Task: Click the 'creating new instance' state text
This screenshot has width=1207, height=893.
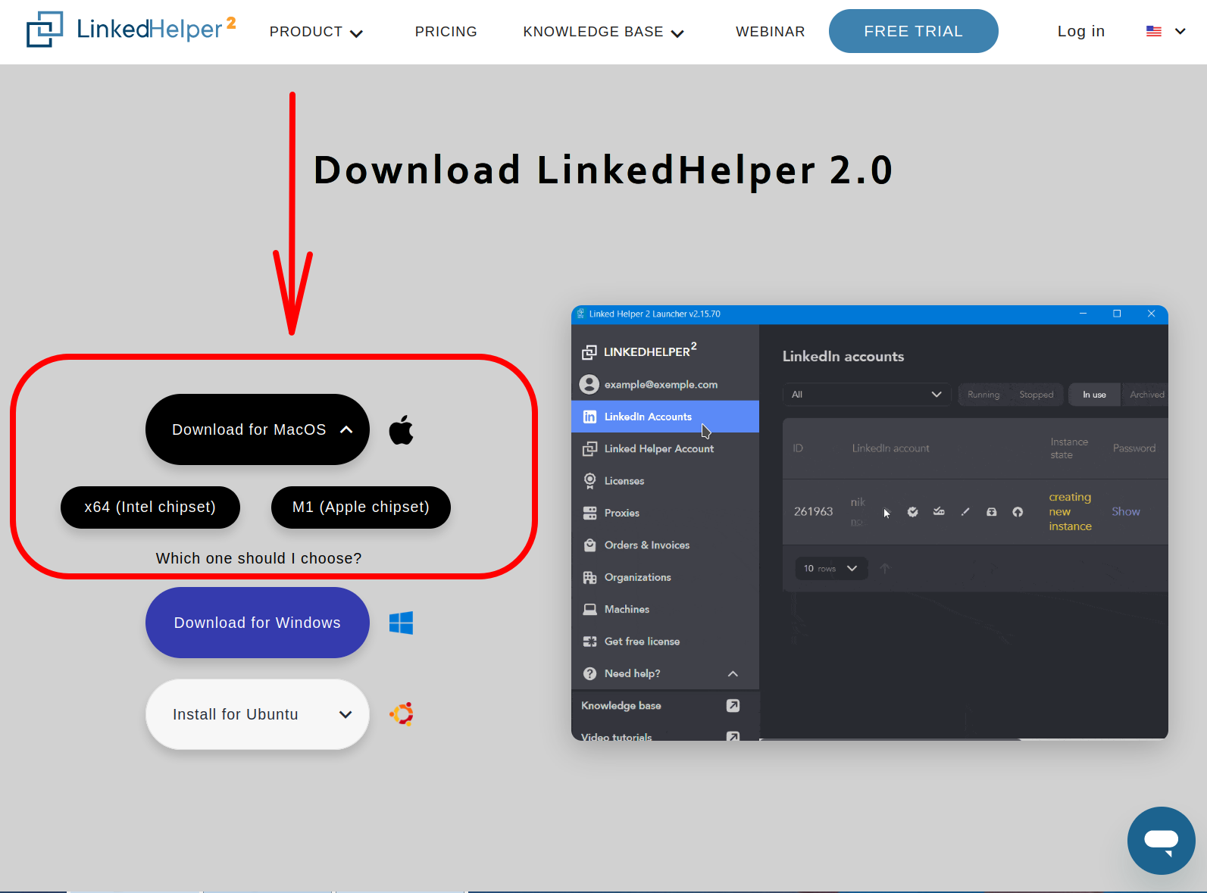Action: click(1070, 512)
